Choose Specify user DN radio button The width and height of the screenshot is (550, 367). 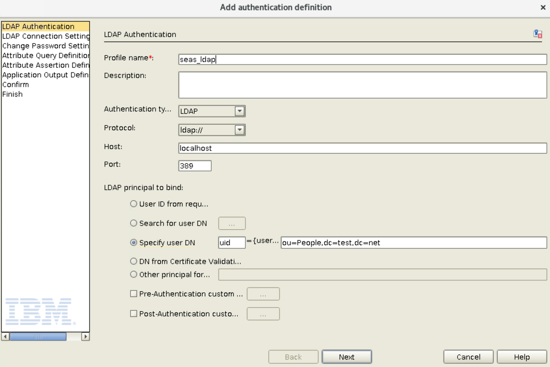tap(133, 242)
